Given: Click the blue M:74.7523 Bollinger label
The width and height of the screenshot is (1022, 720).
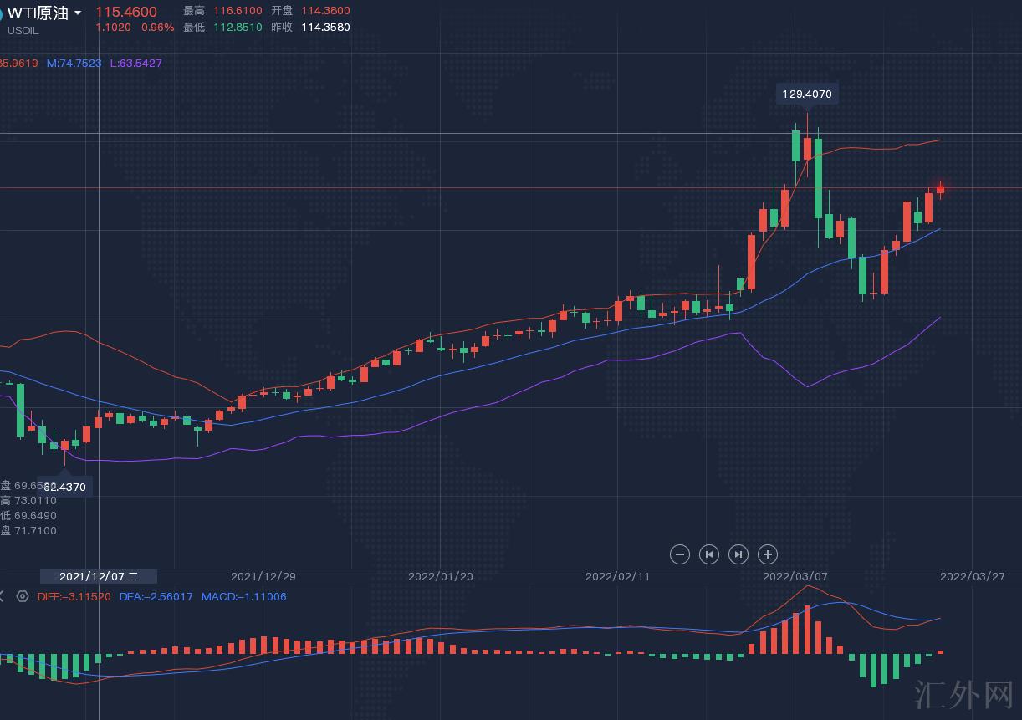Looking at the screenshot, I should tap(74, 64).
